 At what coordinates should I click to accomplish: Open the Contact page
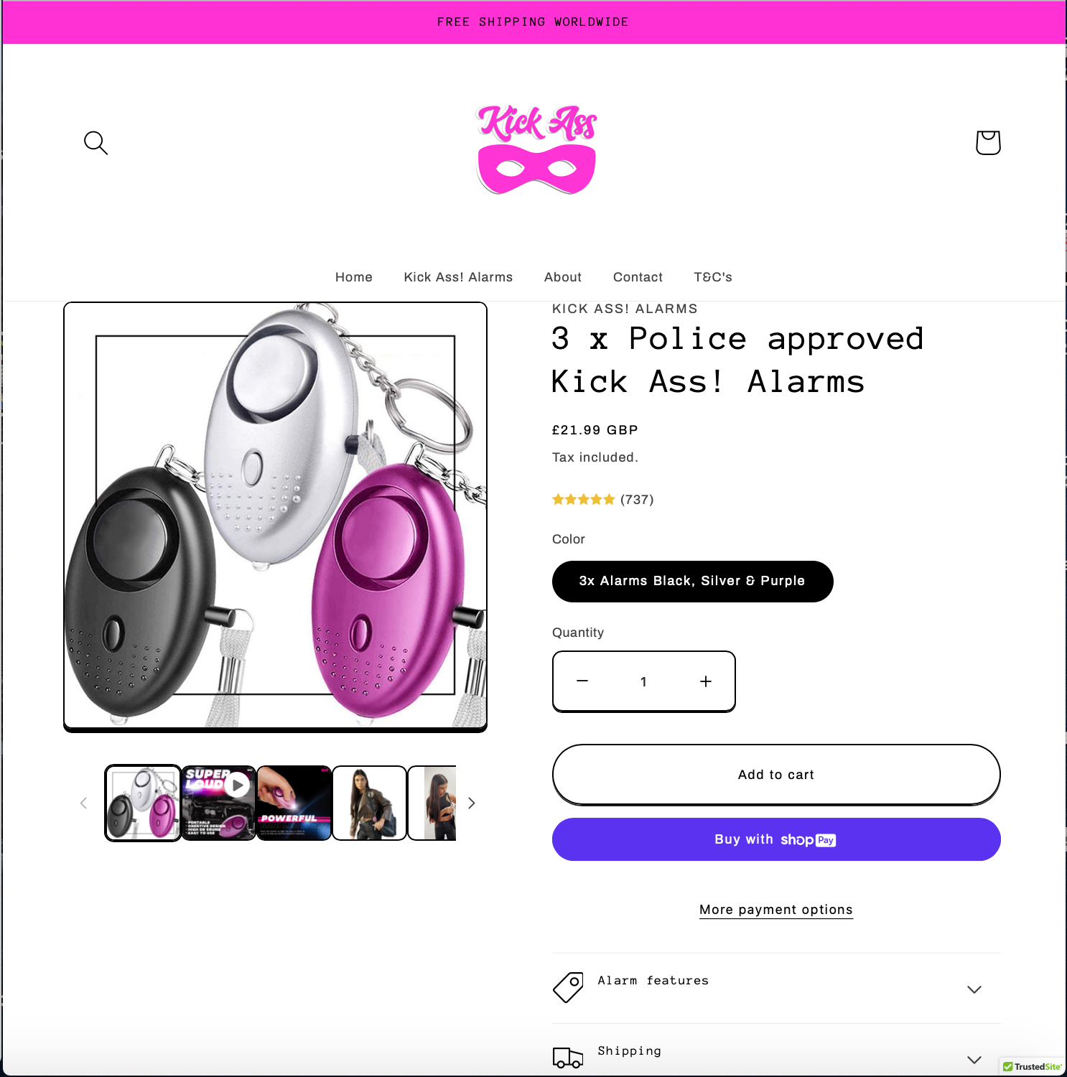click(638, 277)
